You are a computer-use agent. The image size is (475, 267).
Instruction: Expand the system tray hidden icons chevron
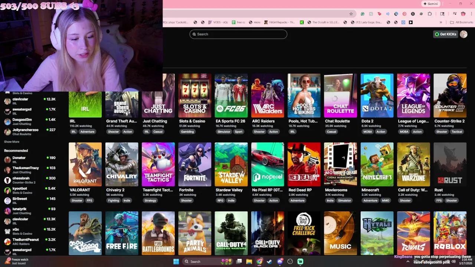click(408, 261)
